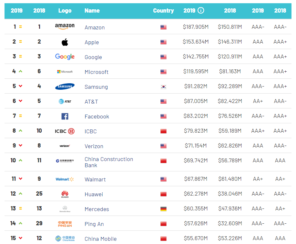Click the Apple logo icon

point(65,42)
